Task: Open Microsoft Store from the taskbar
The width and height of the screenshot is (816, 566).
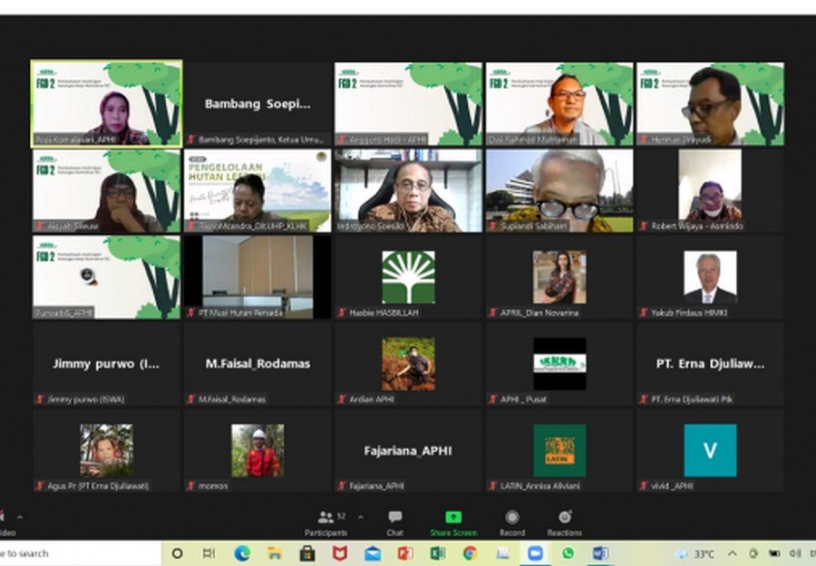Action: [x=307, y=553]
